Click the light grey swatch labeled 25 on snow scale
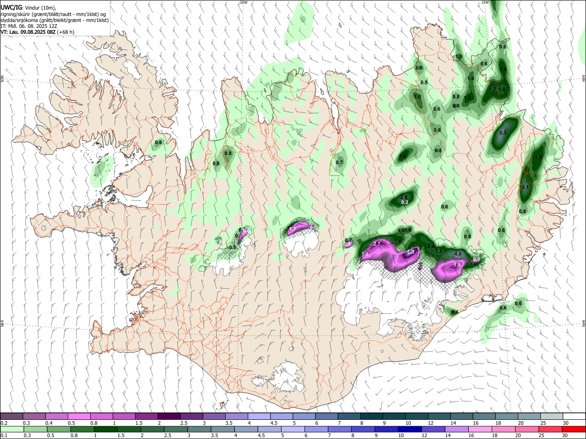 (x=552, y=417)
